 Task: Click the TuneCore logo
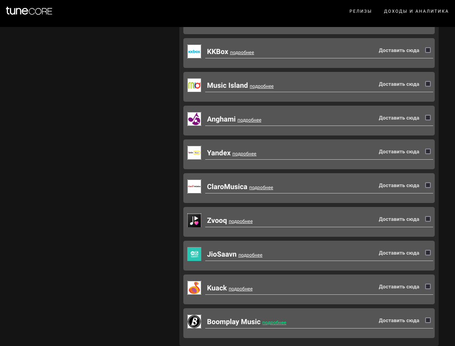pyautogui.click(x=29, y=11)
